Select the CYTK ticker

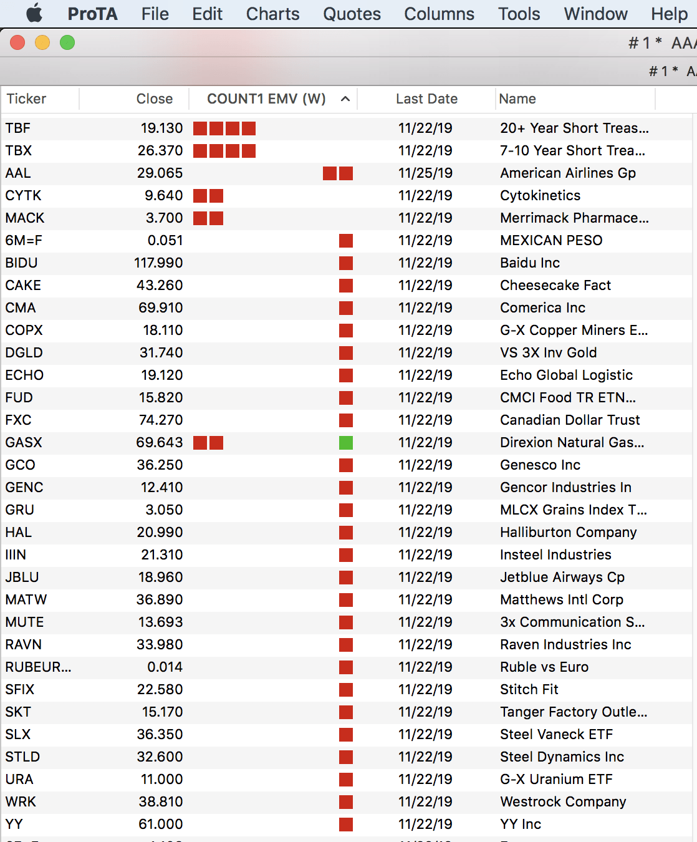(23, 196)
